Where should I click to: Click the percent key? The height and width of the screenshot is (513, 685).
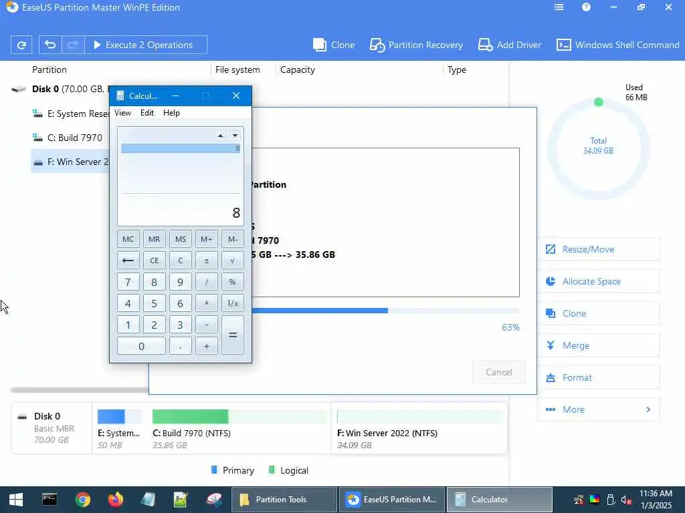pyautogui.click(x=232, y=282)
